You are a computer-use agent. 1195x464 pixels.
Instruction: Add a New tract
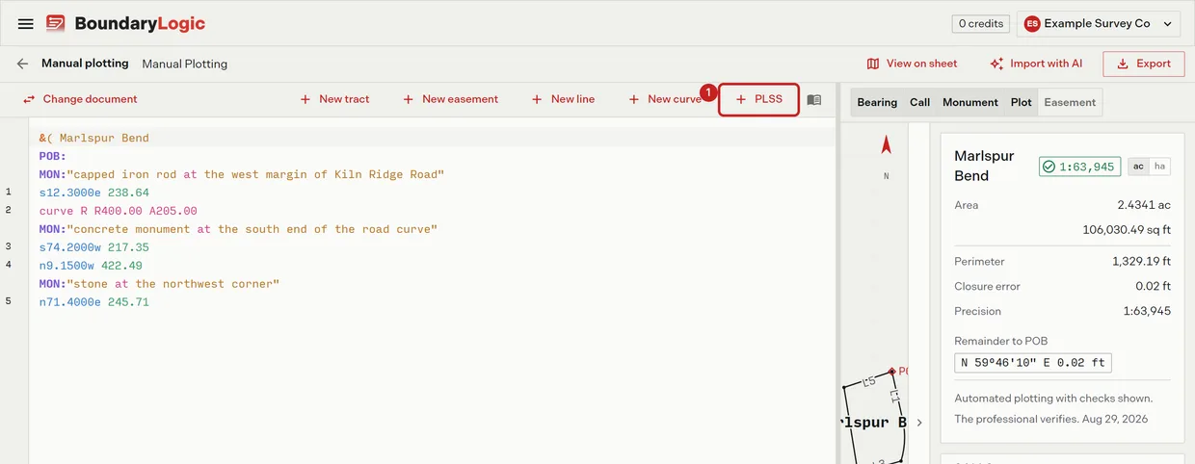coord(334,99)
